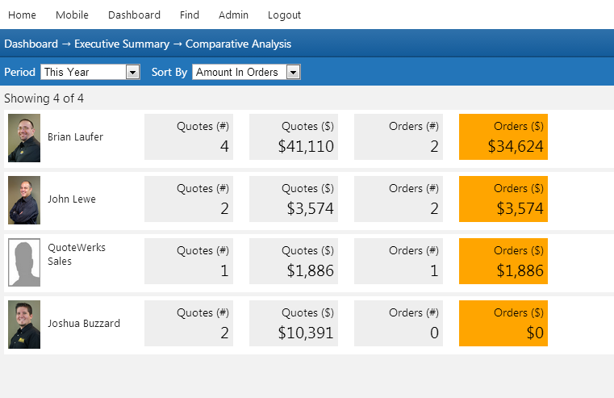
Task: Click the Logout link
Action: [x=284, y=15]
